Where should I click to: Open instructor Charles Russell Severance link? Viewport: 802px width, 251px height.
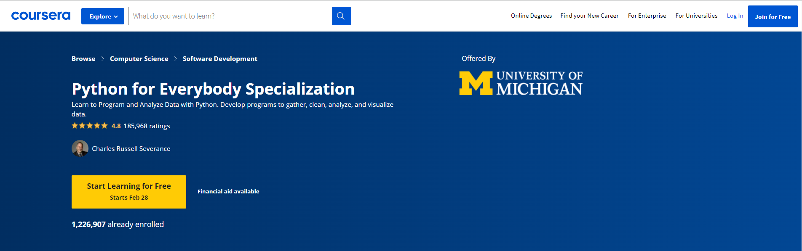pos(131,149)
